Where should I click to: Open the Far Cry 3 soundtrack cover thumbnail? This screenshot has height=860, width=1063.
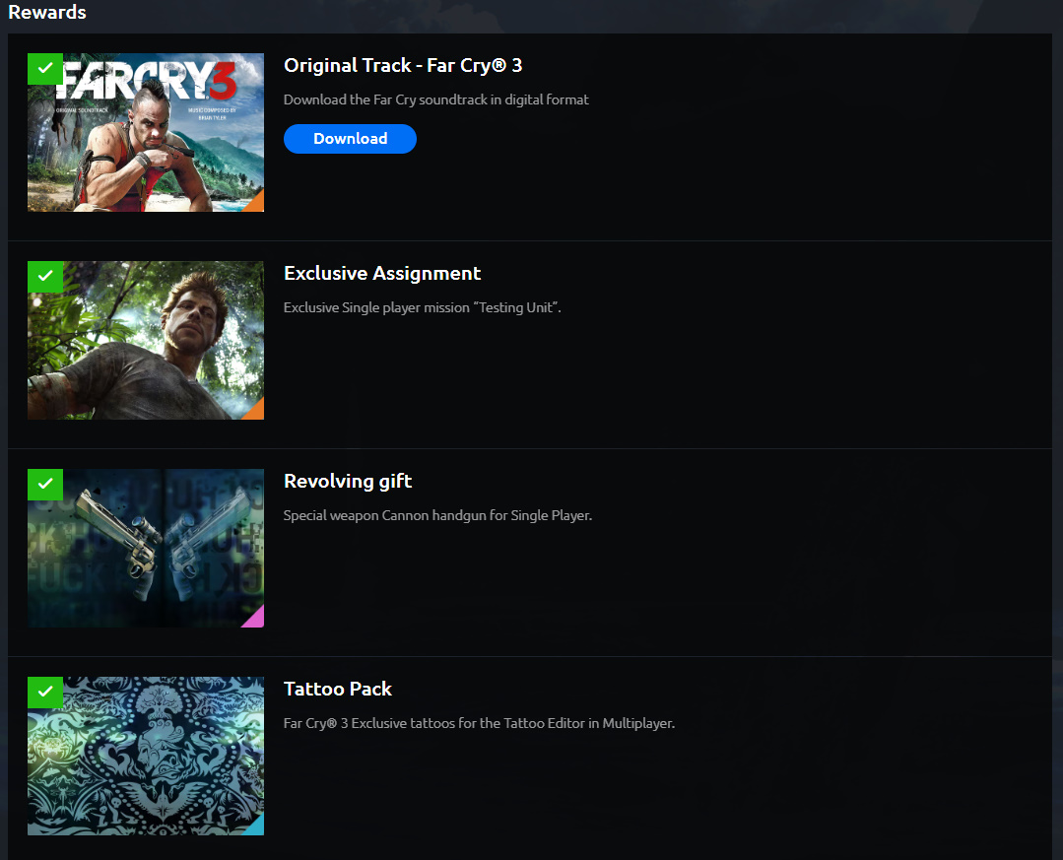coord(146,132)
